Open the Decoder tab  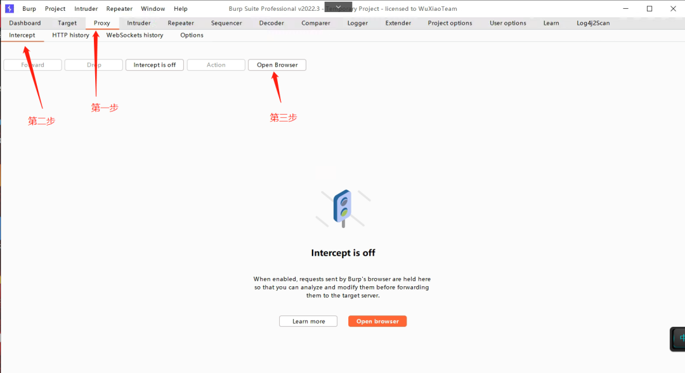point(271,23)
